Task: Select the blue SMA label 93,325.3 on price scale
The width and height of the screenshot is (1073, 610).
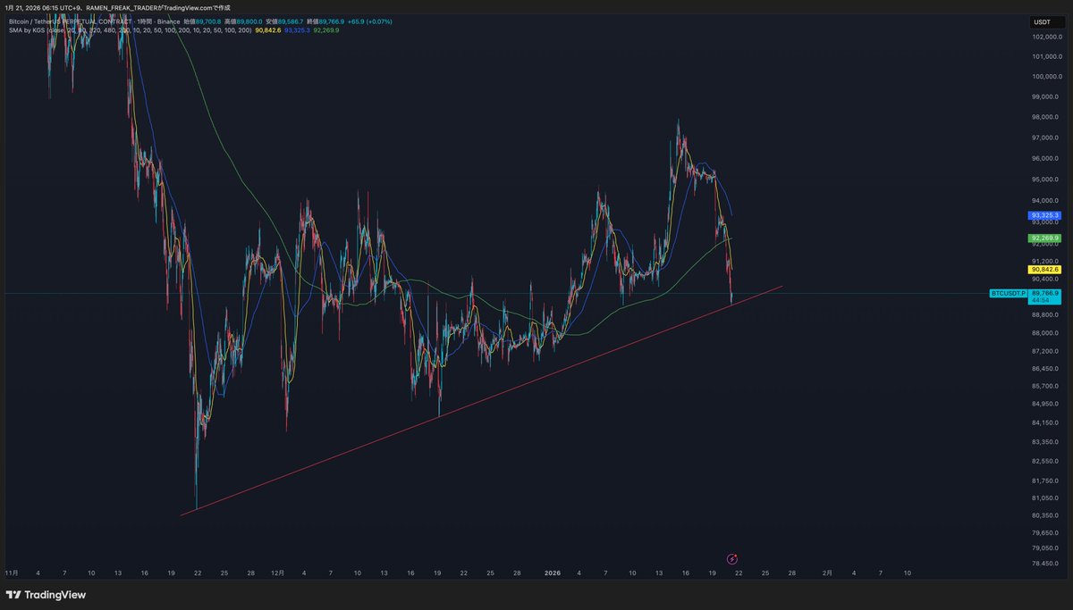Action: click(x=1044, y=215)
